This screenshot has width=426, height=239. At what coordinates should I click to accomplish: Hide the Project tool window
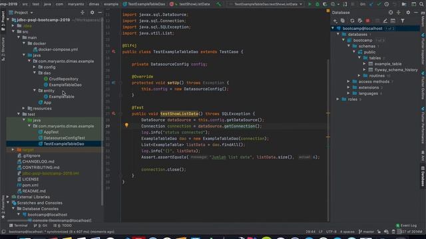[100, 13]
